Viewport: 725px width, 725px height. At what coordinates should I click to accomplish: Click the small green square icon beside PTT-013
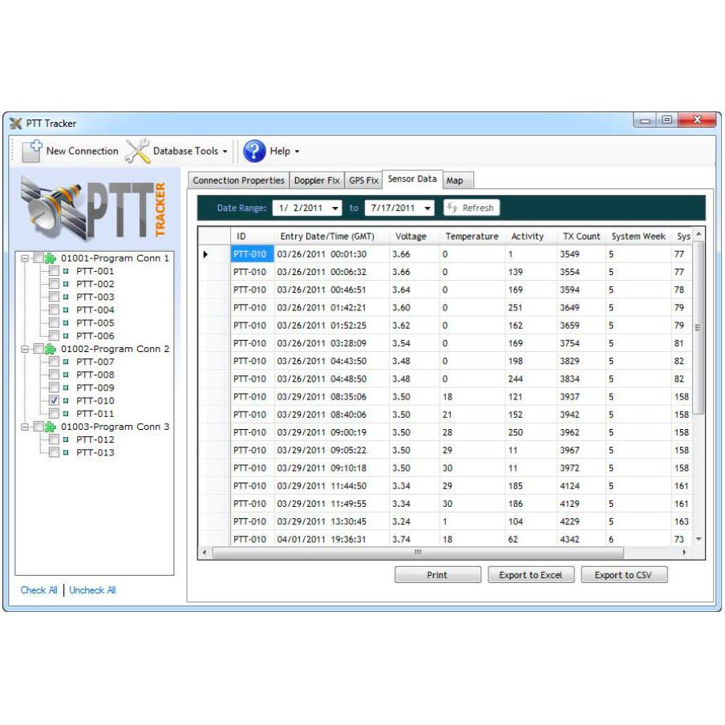click(66, 452)
